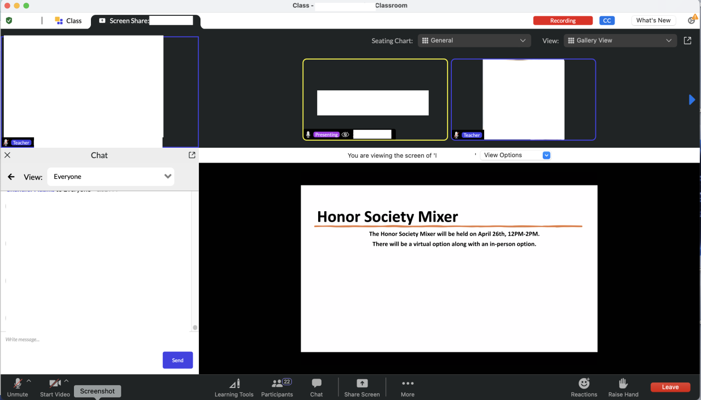Go to next gallery page arrow
Image resolution: width=701 pixels, height=400 pixels.
[692, 100]
